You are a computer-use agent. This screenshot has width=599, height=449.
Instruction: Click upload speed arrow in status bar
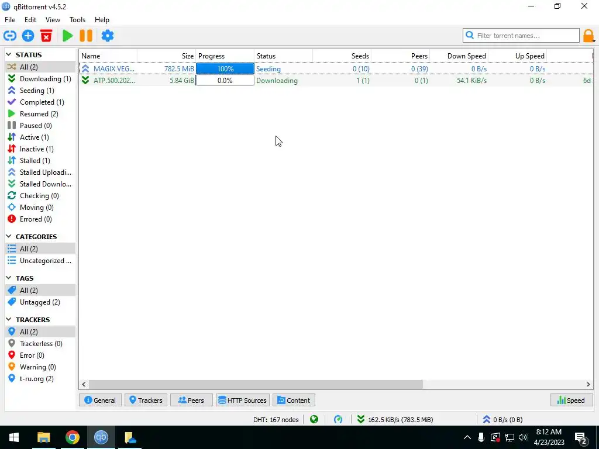click(x=486, y=420)
